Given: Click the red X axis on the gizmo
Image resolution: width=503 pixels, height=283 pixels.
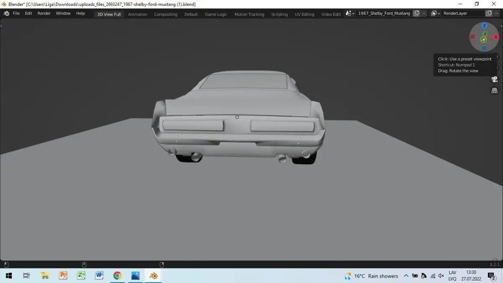Looking at the screenshot, I should point(496,37).
